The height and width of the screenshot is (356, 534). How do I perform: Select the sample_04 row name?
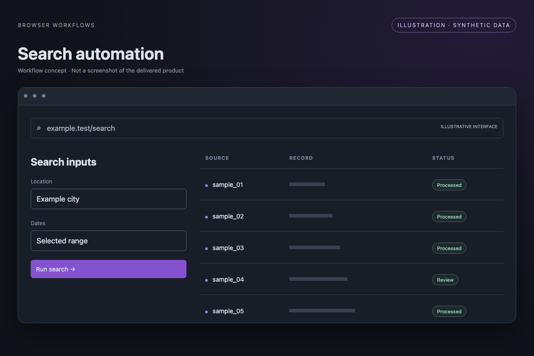coord(228,279)
